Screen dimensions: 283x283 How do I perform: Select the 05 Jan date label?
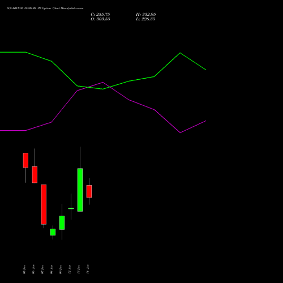tap(24, 269)
